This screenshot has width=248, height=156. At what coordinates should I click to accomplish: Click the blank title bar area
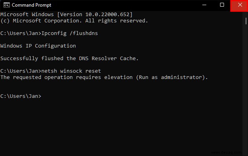click(123, 5)
